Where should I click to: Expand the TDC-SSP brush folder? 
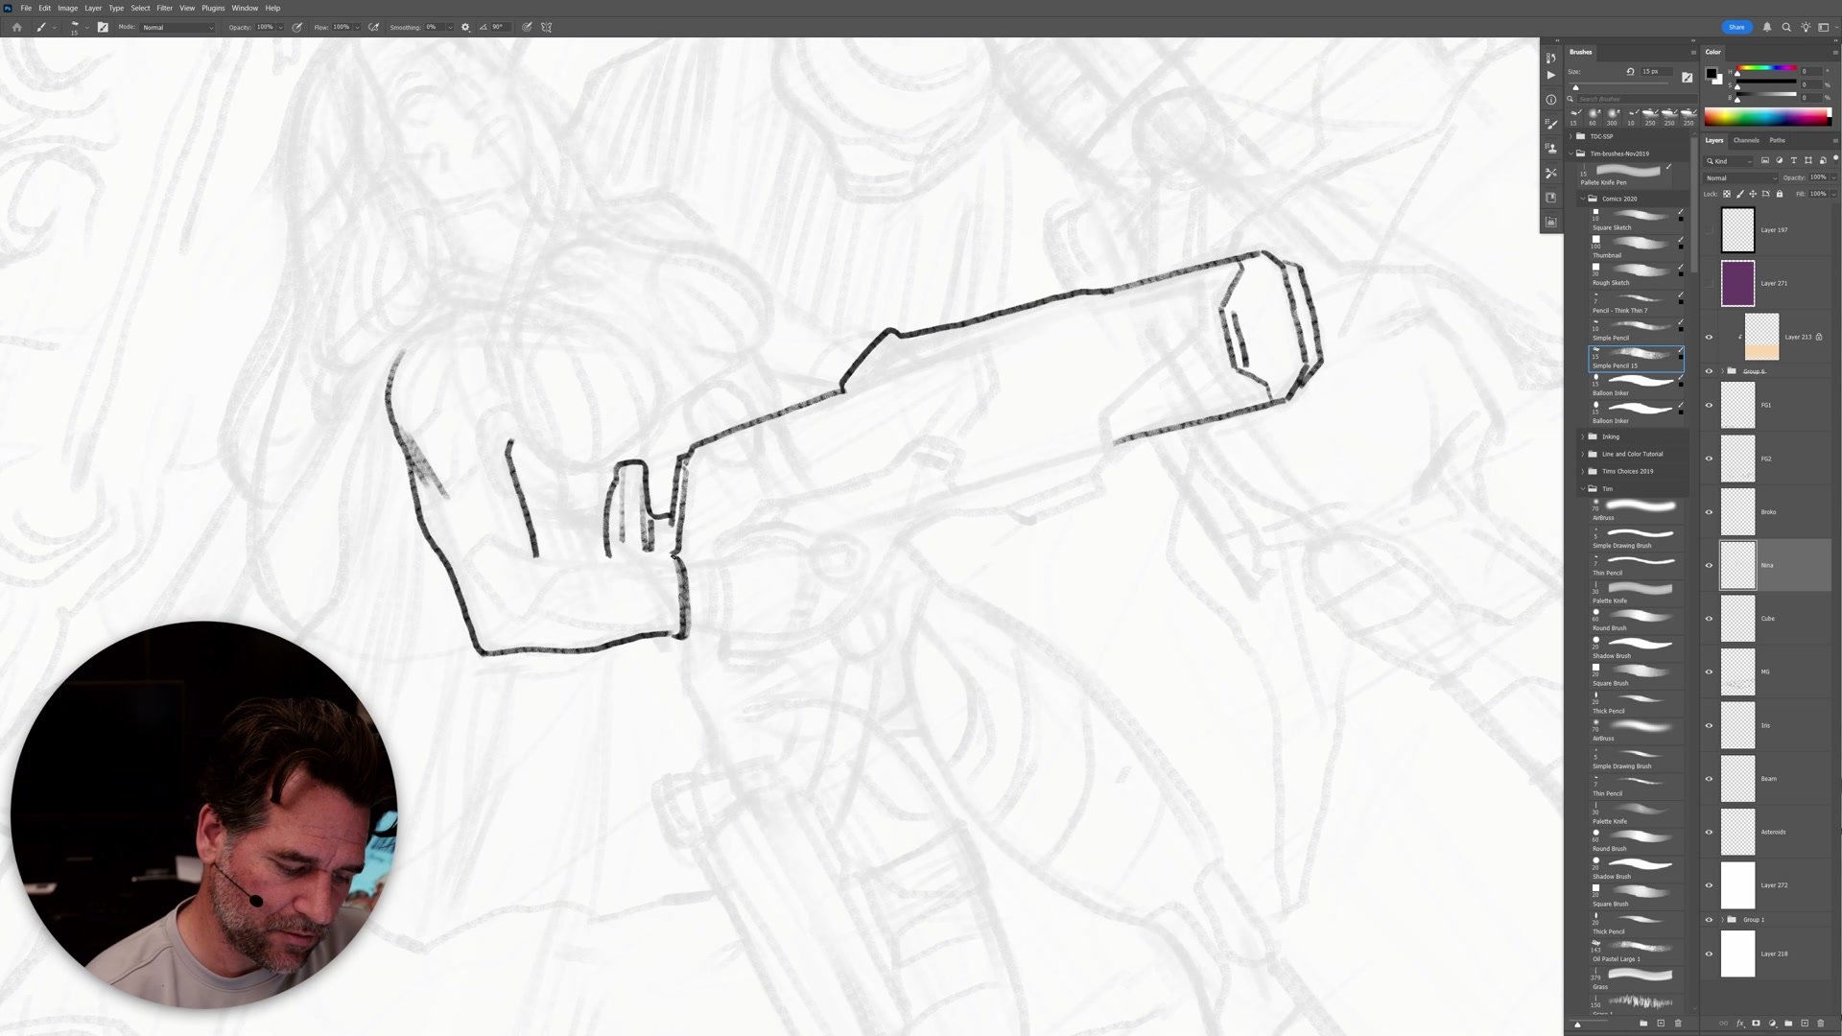click(x=1571, y=136)
